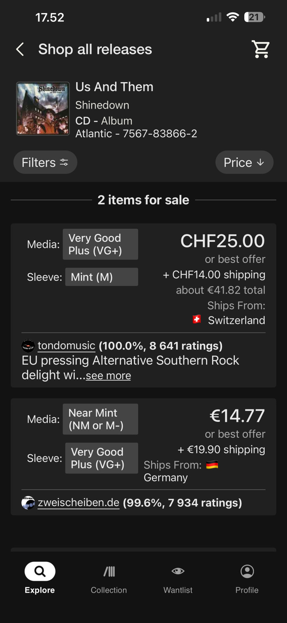Open the shopping cart

[261, 49]
